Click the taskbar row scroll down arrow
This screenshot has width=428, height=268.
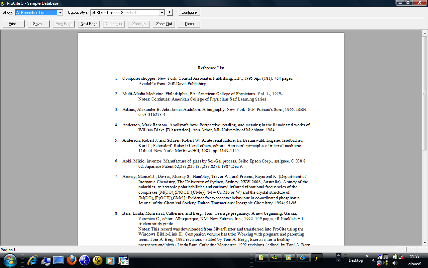tap(338, 260)
